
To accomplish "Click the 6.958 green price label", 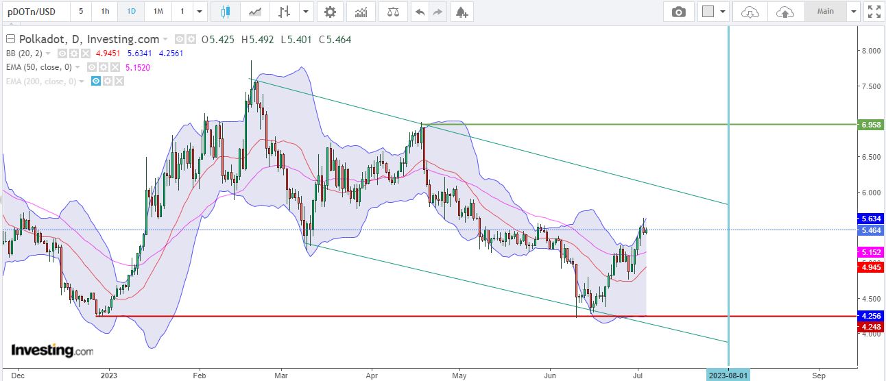I will (870, 125).
